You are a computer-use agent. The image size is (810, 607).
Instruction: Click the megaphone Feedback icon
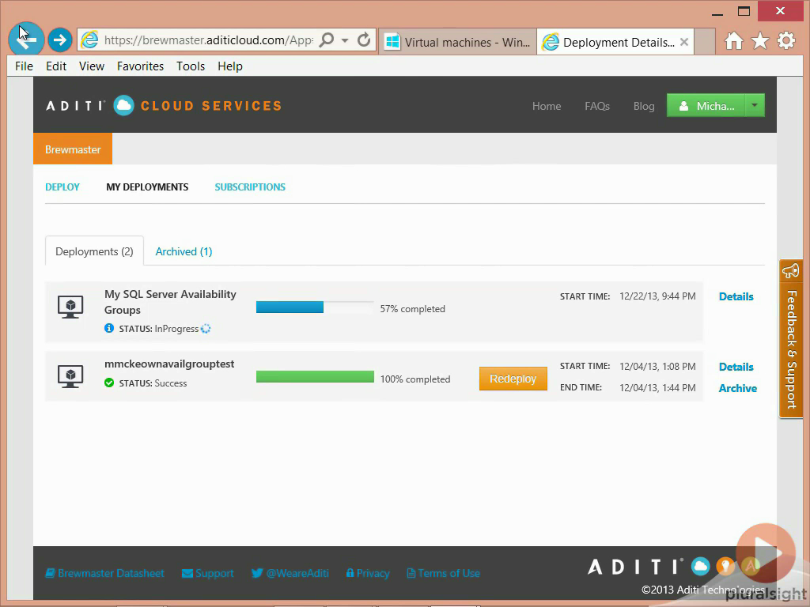pos(790,271)
